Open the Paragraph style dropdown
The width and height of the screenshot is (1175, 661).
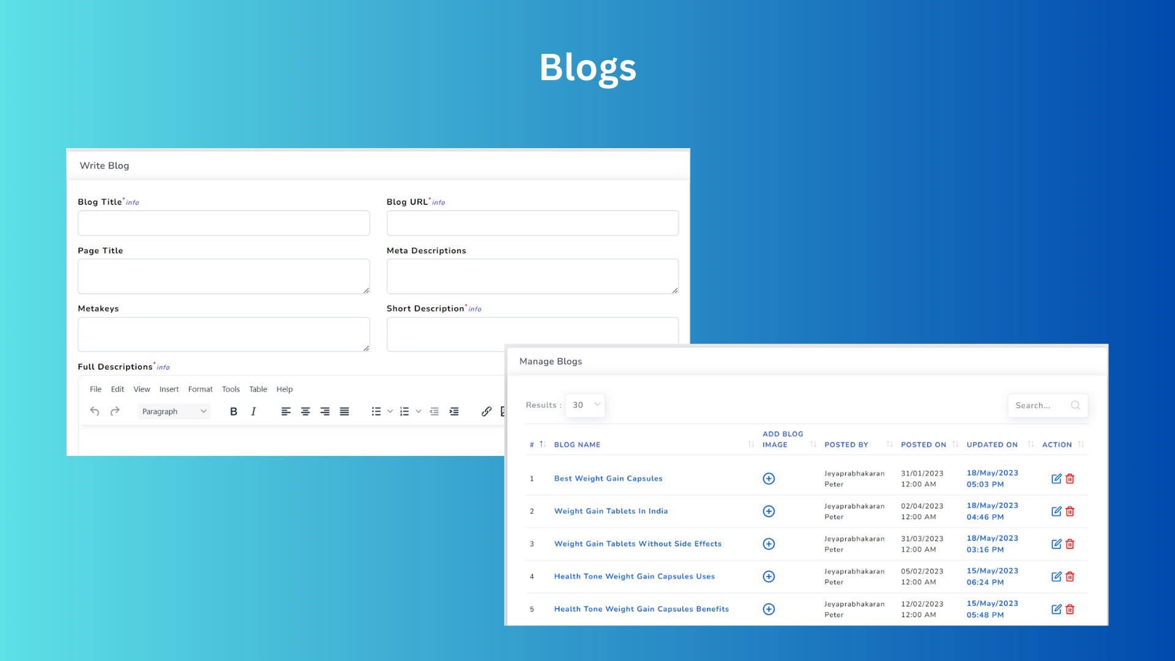pyautogui.click(x=174, y=411)
